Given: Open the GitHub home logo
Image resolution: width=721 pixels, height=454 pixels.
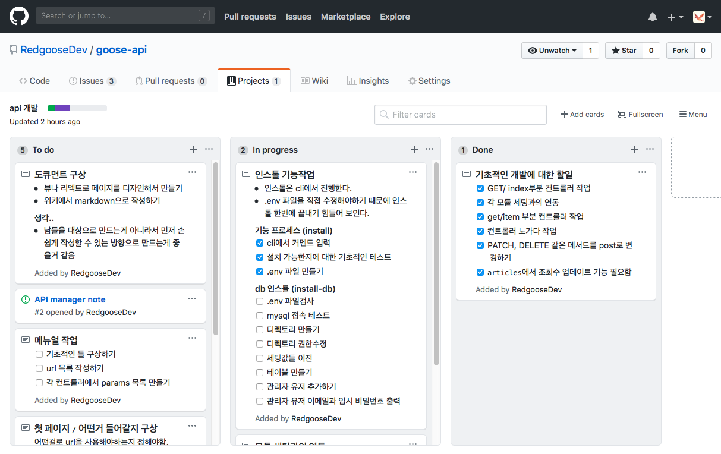Looking at the screenshot, I should click(19, 16).
